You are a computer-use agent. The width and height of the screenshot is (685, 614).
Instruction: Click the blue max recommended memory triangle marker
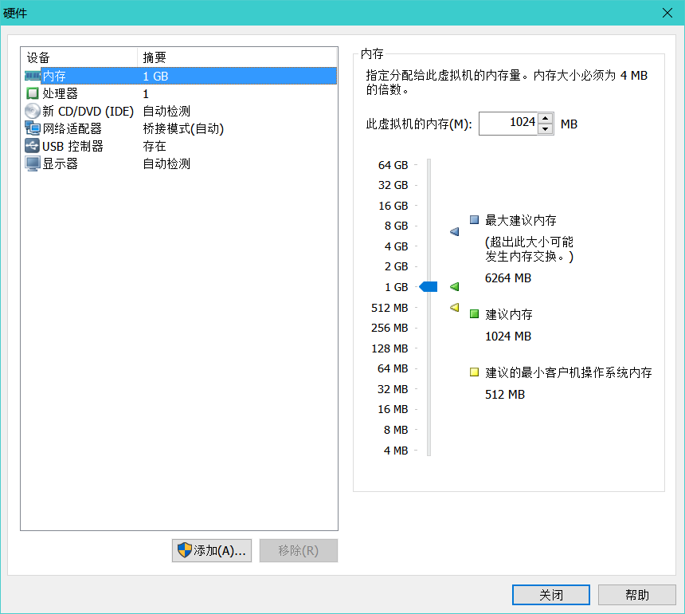click(x=454, y=231)
